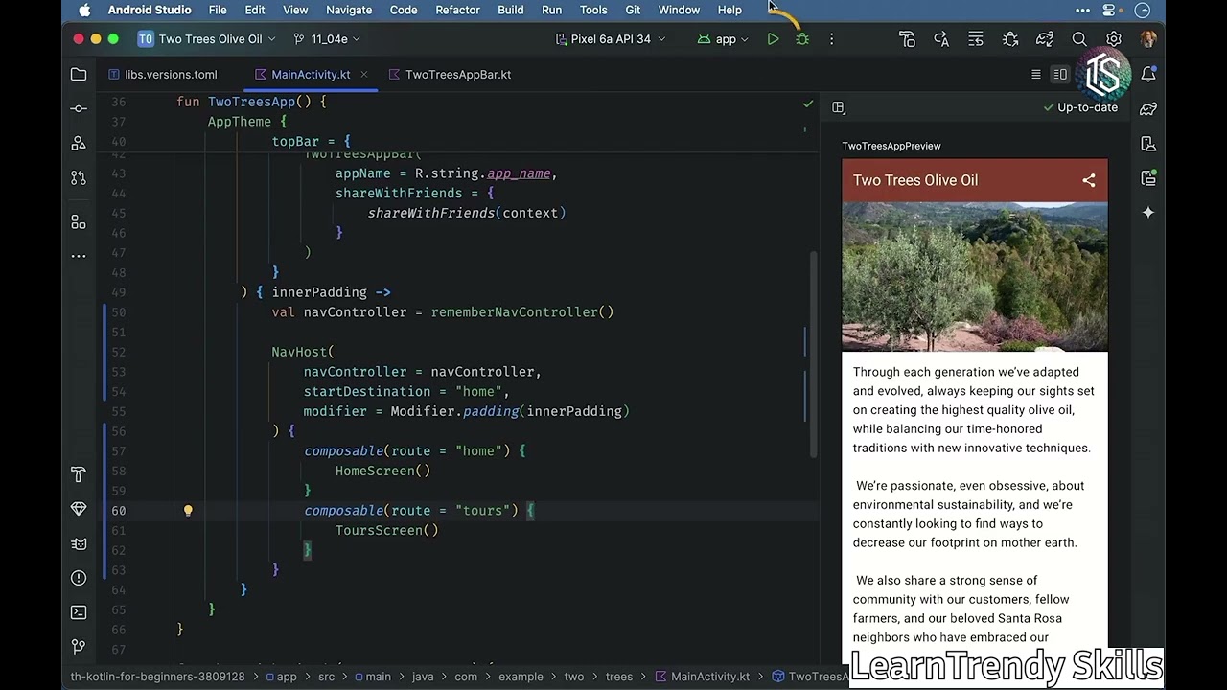Open the App Quality Insights gem icon
This screenshot has height=690, width=1227.
(79, 509)
